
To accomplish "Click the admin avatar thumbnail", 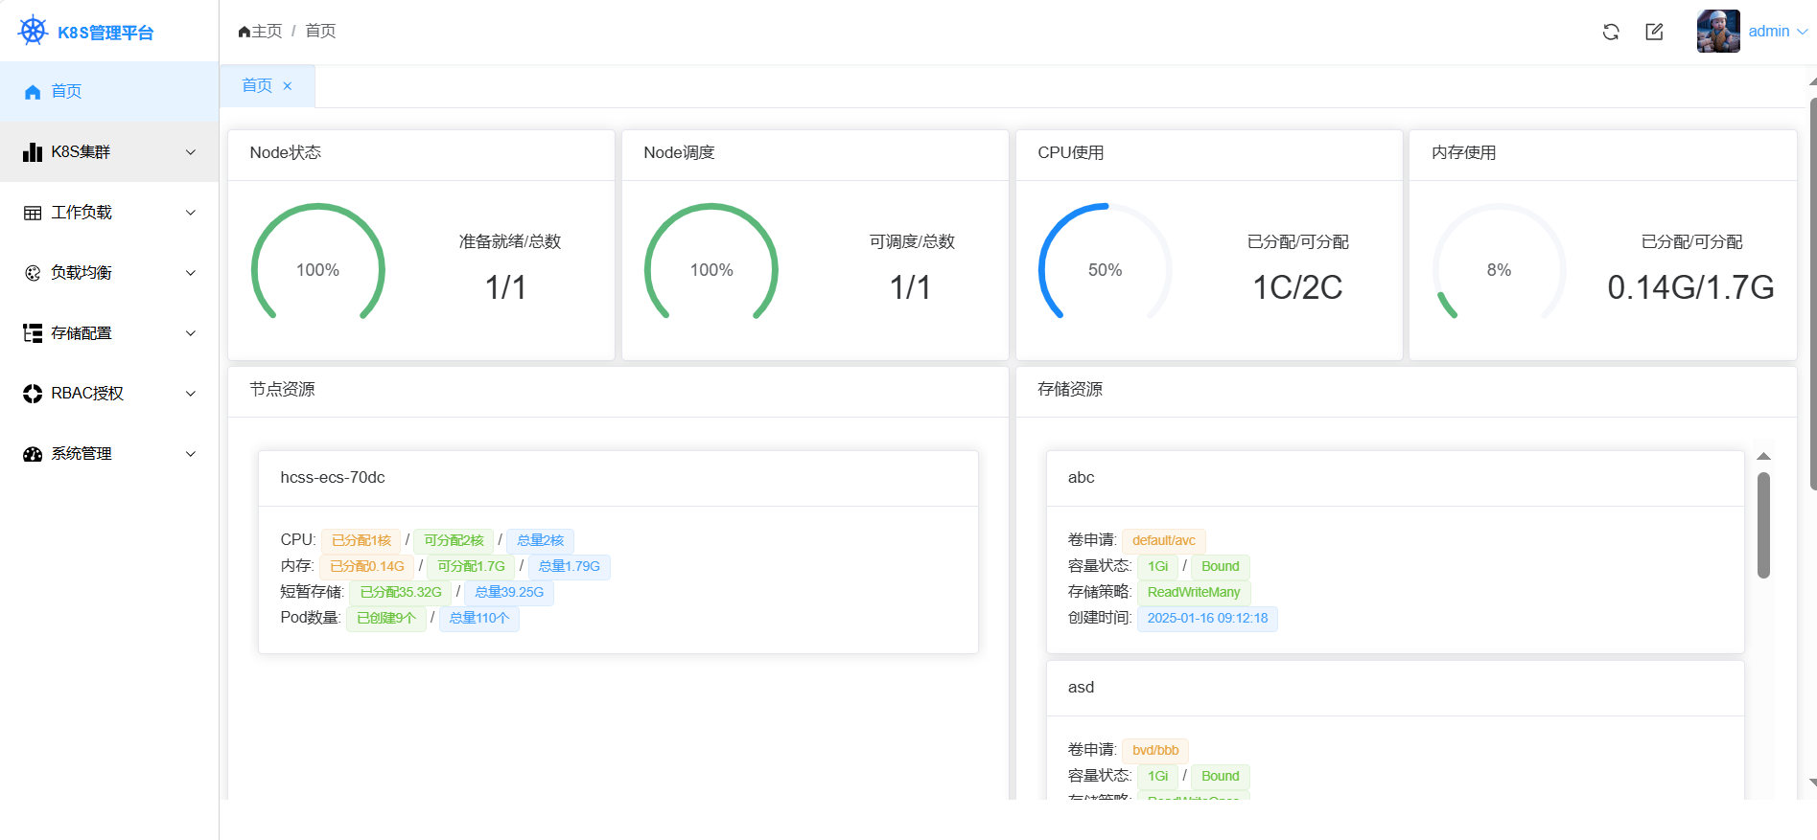I will 1717,32.
